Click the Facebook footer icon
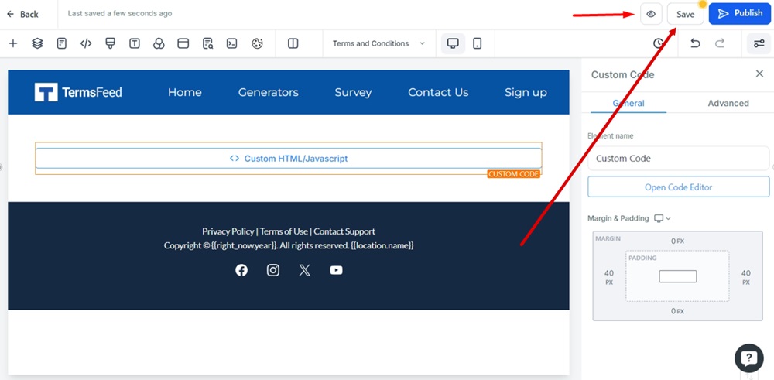774x380 pixels. coord(241,270)
